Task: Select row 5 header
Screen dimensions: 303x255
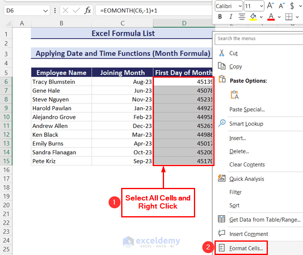Action: [x=6, y=73]
